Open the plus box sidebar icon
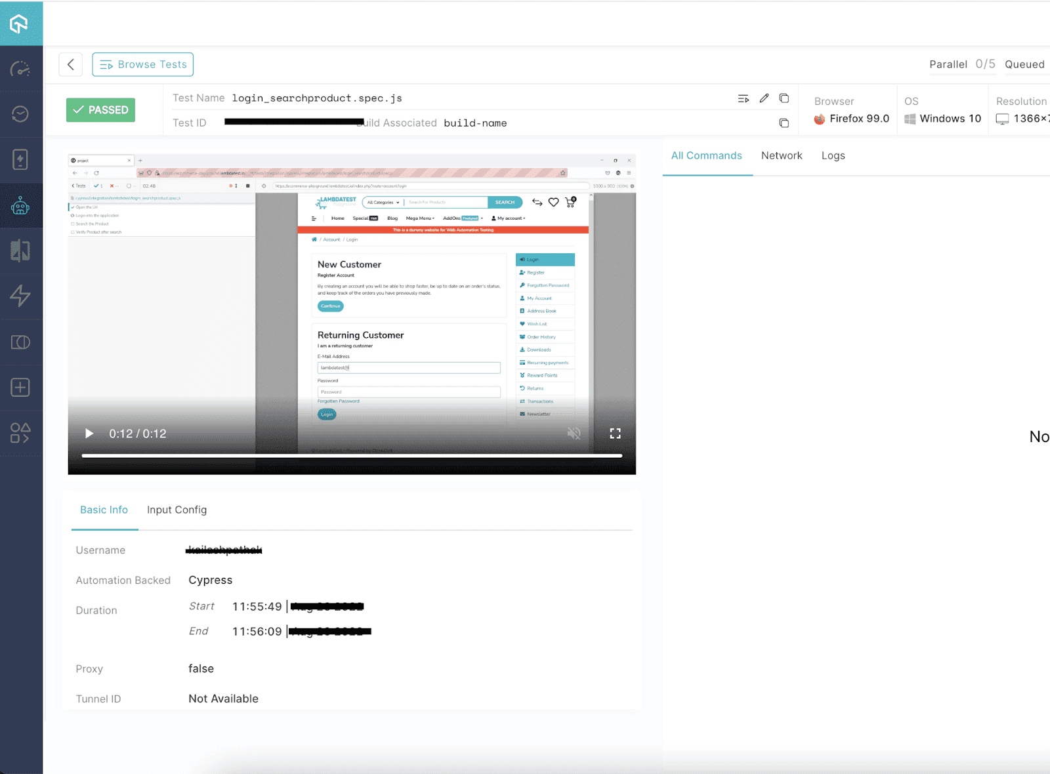This screenshot has height=774, width=1050. [x=20, y=388]
